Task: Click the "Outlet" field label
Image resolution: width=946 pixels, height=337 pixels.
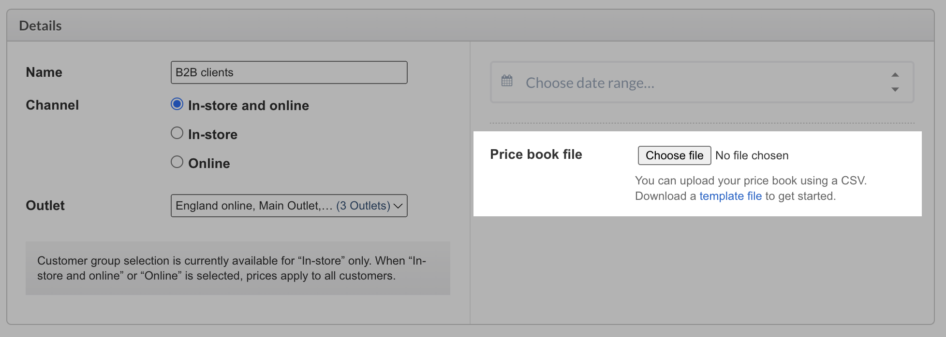Action: coord(45,206)
